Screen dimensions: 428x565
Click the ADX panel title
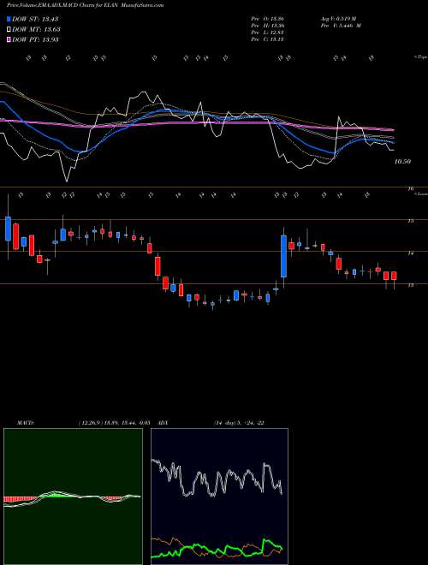point(163,423)
